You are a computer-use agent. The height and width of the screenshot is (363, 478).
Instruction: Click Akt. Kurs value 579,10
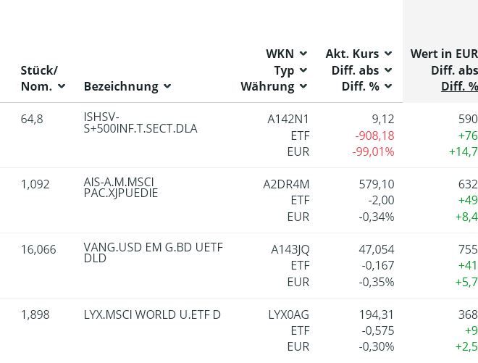point(377,184)
